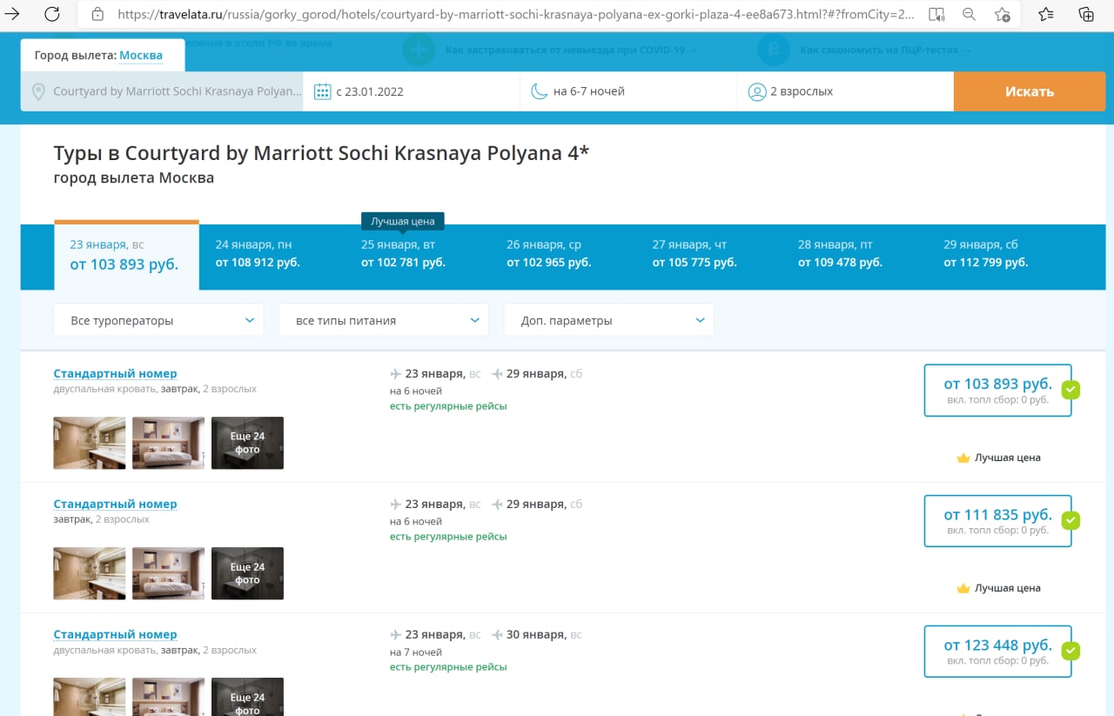Screen dimensions: 1114x716
Task: Change the travellers selector 2 взрослых
Action: click(845, 91)
